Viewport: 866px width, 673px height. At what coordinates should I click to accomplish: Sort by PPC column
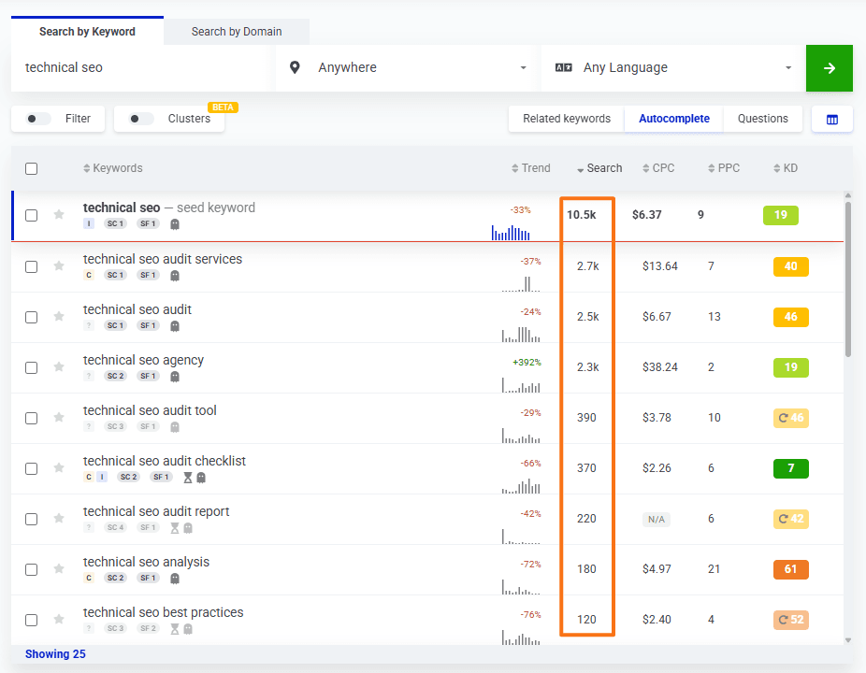pos(724,168)
